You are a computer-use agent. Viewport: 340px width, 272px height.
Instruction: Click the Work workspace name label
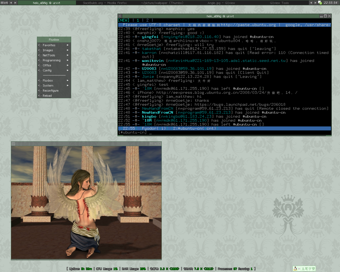coord(4,3)
